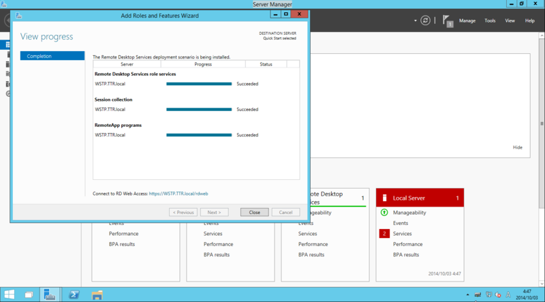Select 'Remote Desktop Services role services' heading
Screen dimensions: 545x302
[x=135, y=74]
